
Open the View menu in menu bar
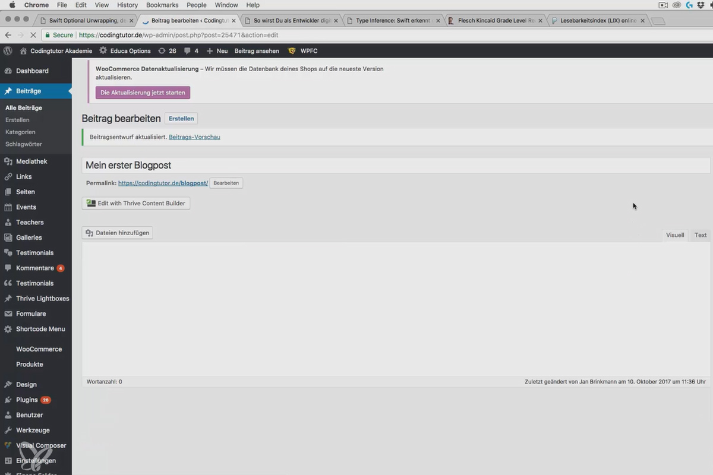tap(102, 5)
